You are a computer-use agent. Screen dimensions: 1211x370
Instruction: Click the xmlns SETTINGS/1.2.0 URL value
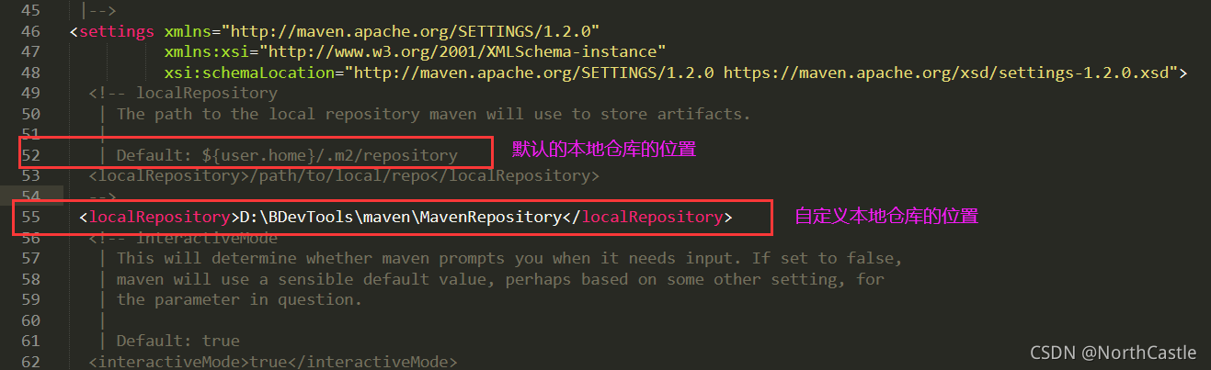point(411,32)
